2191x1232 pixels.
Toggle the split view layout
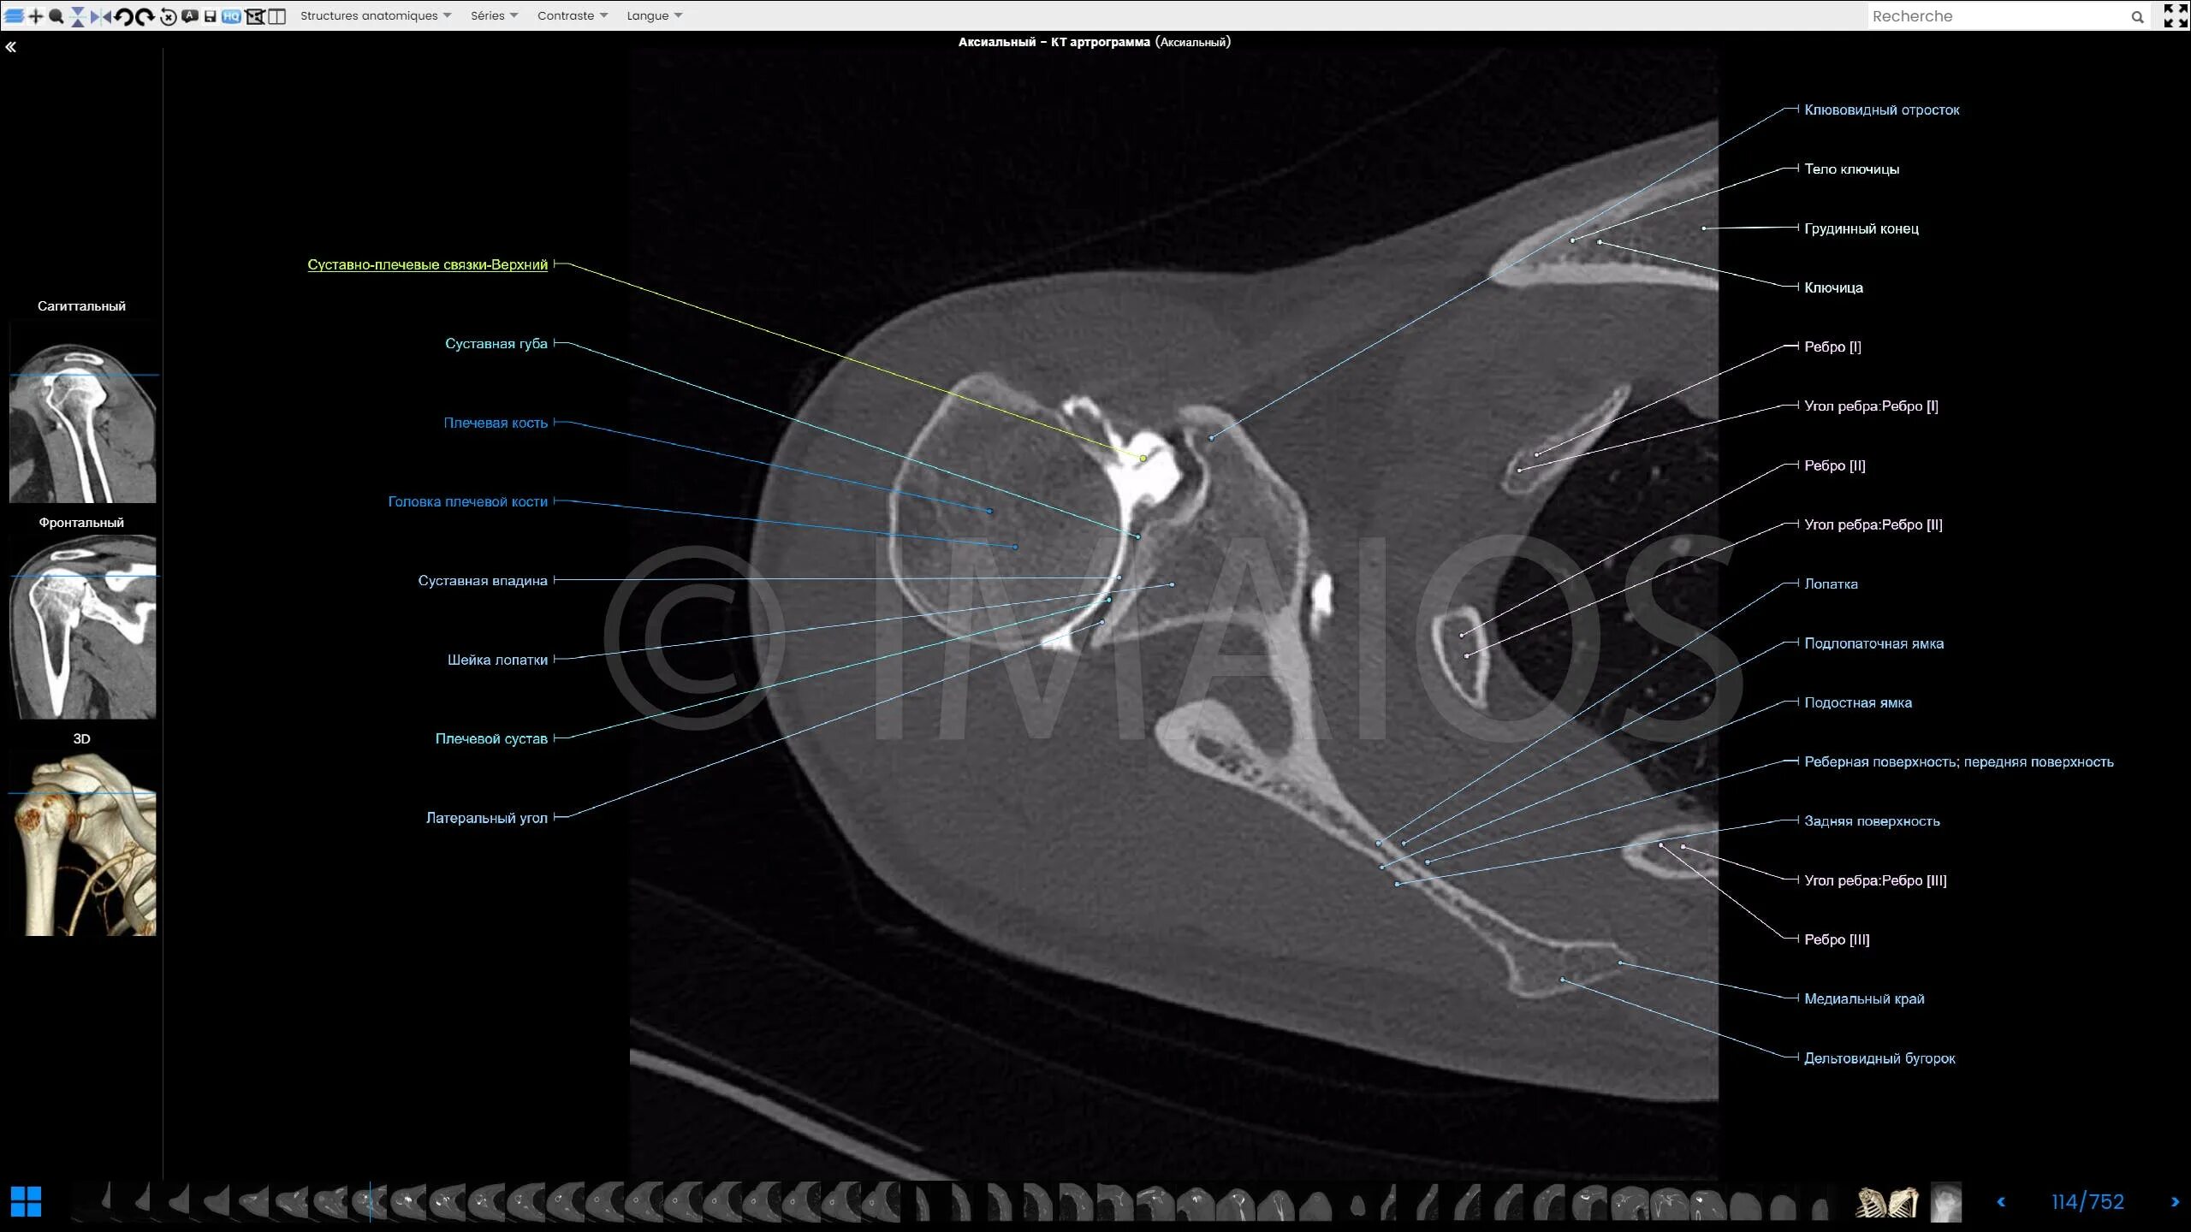(x=276, y=16)
